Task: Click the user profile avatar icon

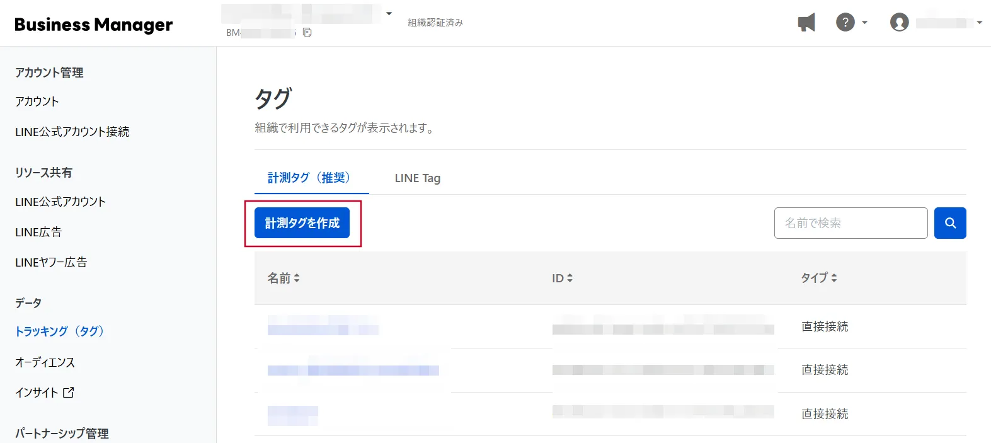Action: [899, 23]
